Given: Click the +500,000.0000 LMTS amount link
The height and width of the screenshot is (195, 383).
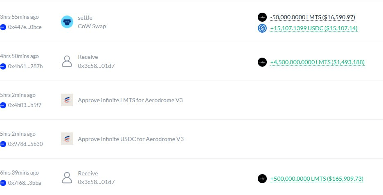Looking at the screenshot, I should pos(317,179).
